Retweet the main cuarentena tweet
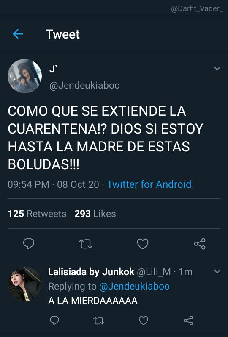228x337 pixels. (86, 244)
